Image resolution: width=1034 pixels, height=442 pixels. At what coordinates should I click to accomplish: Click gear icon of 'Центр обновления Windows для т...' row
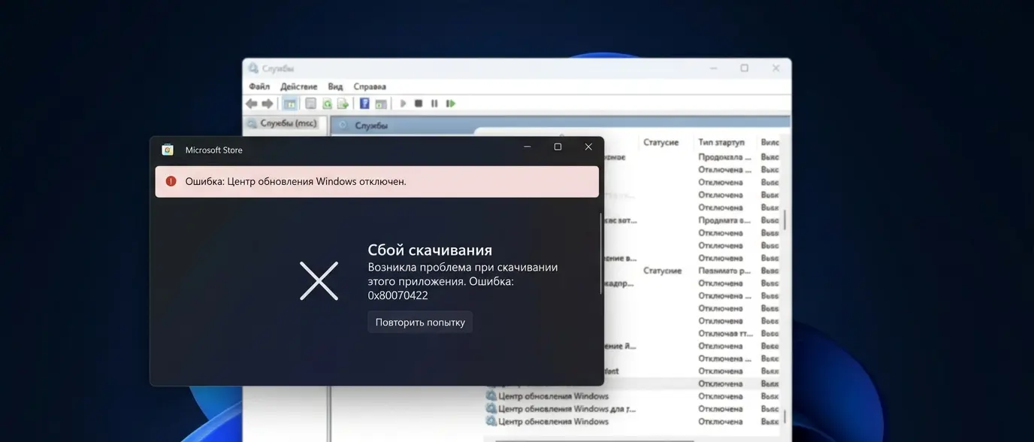coord(491,409)
